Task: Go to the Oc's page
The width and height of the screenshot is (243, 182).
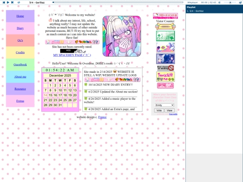Action: pyautogui.click(x=20, y=40)
